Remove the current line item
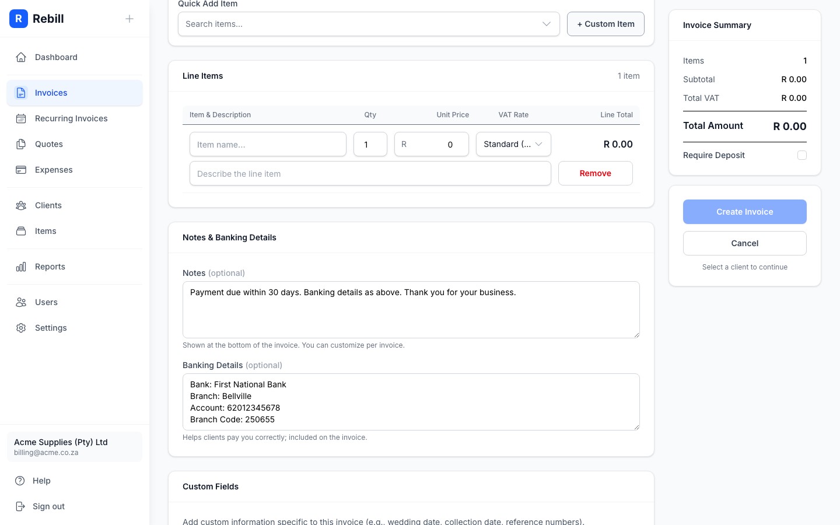The width and height of the screenshot is (840, 525). (x=595, y=173)
